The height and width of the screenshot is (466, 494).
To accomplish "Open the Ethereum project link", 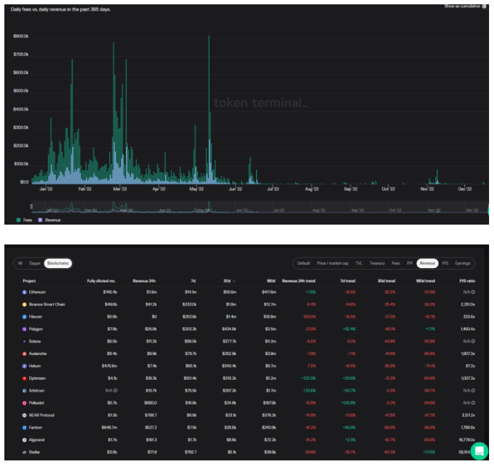I will (37, 292).
